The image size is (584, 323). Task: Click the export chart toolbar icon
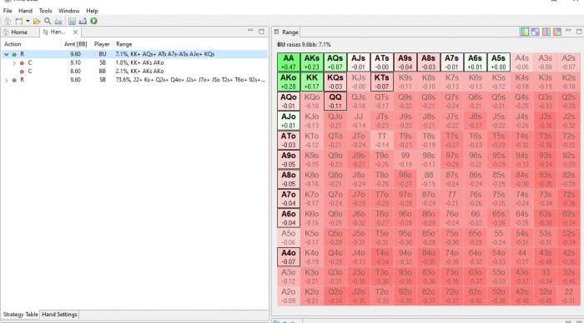point(83,21)
